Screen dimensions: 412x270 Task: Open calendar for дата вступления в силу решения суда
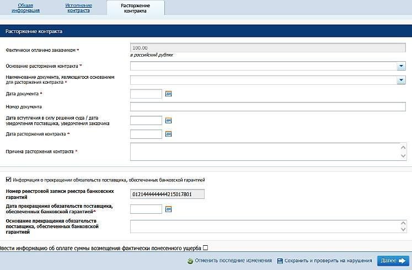tap(169, 120)
